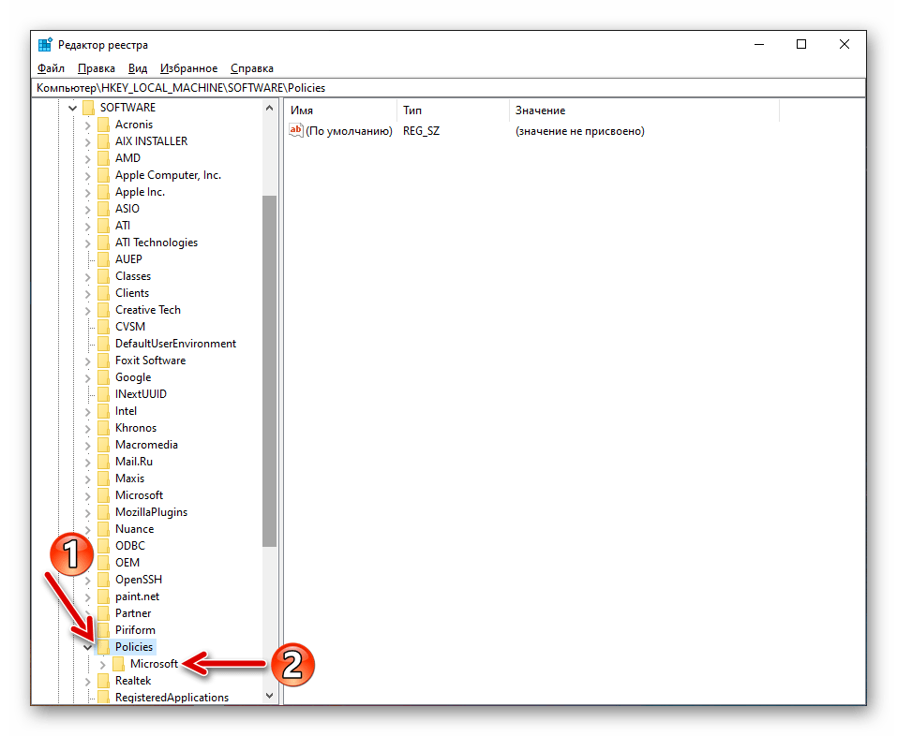Sort values by the Значение column header
This screenshot has width=897, height=736.
point(644,110)
